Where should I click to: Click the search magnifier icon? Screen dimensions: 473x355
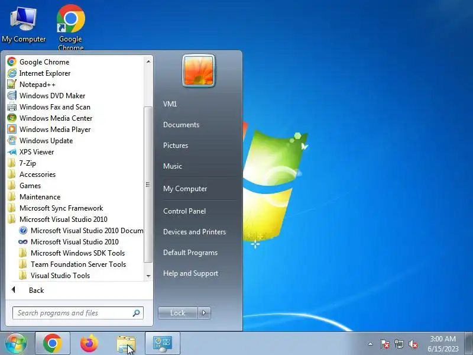tap(137, 313)
